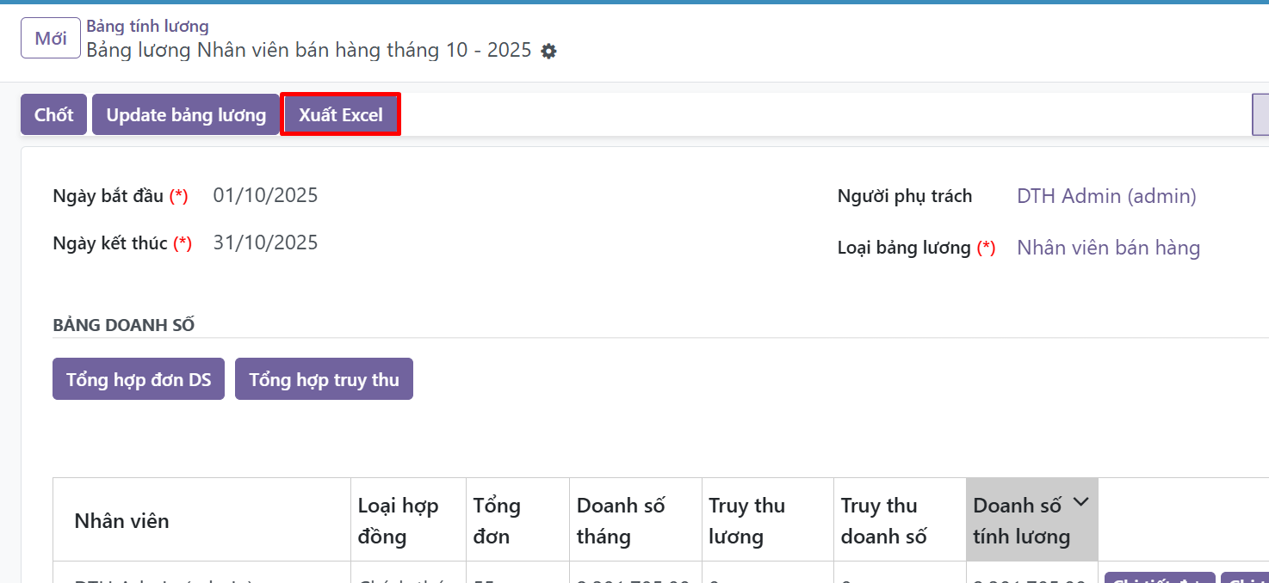The height and width of the screenshot is (583, 1269).
Task: Click the payroll record title text
Action: [308, 51]
